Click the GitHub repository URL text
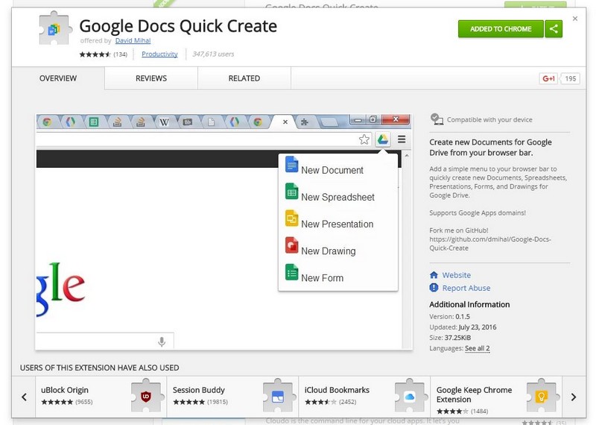596x425 pixels. click(490, 244)
